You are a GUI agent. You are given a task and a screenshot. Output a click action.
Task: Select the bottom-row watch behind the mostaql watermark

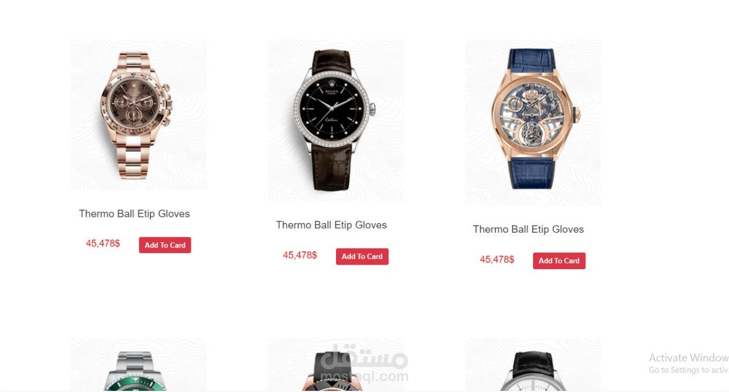(335, 365)
